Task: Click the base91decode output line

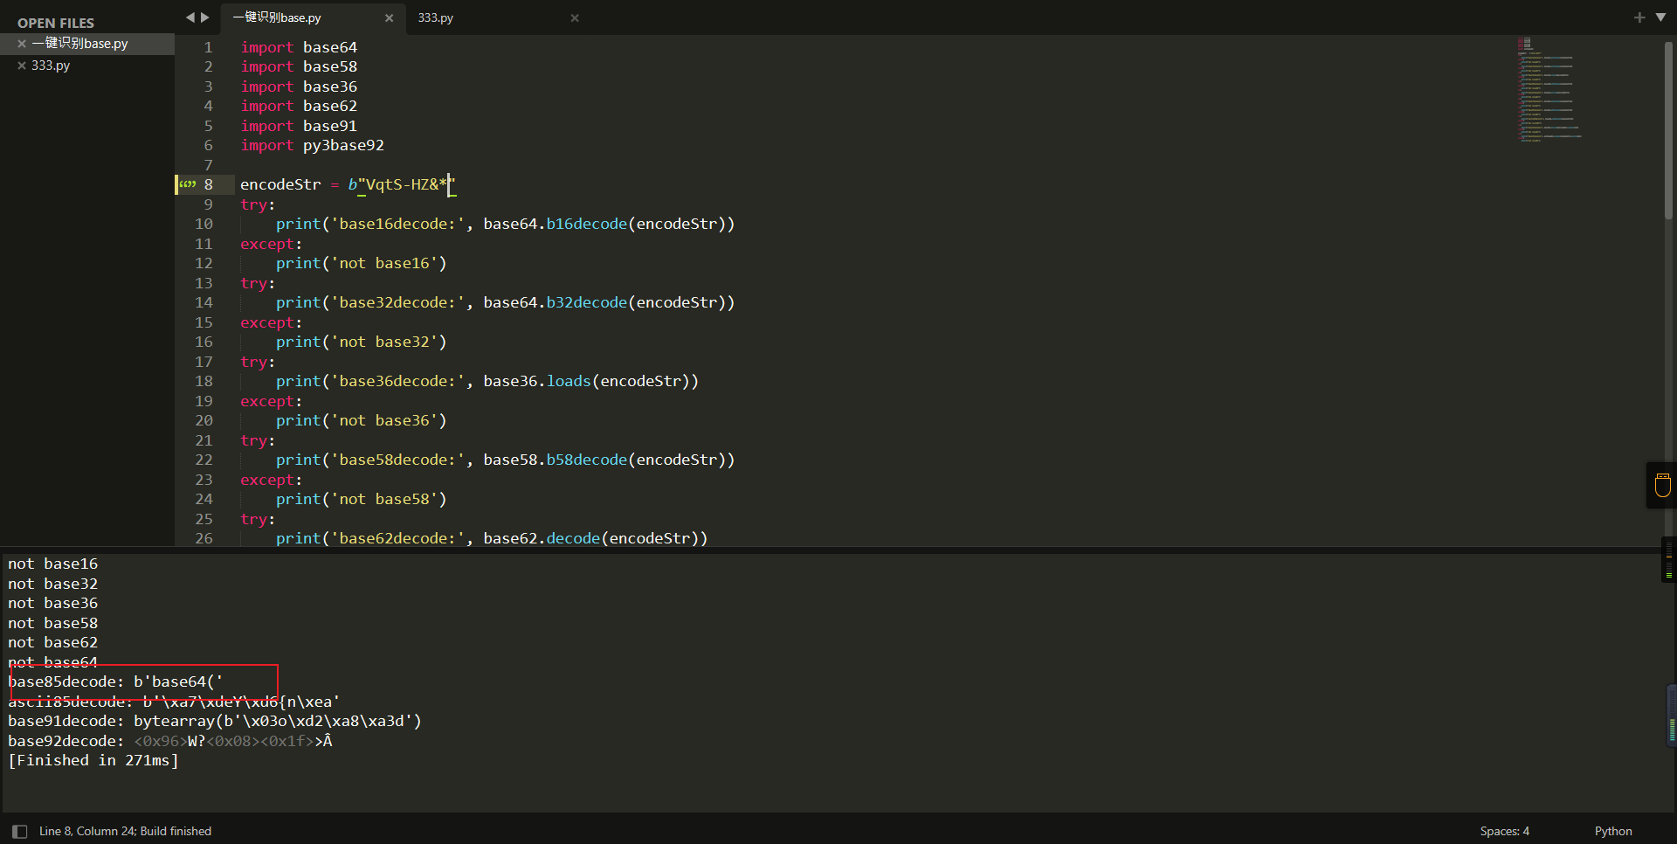Action: [215, 721]
